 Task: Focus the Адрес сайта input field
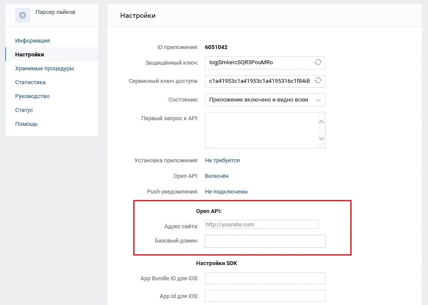[x=262, y=225]
